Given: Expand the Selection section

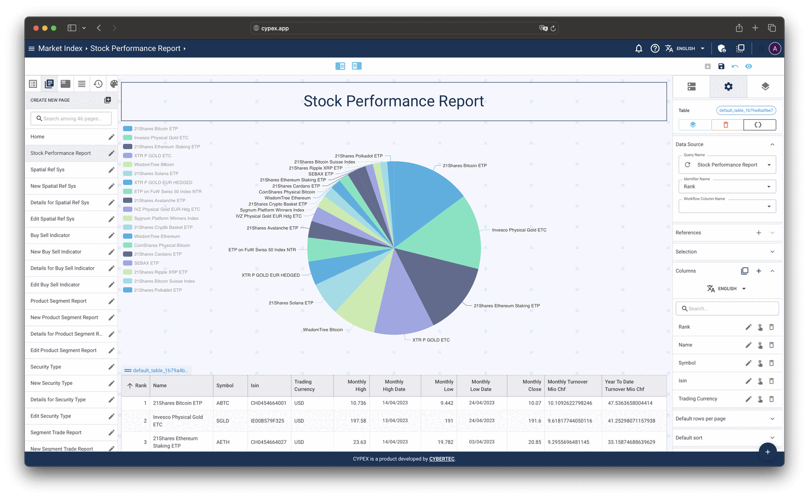Looking at the screenshot, I should [x=772, y=252].
